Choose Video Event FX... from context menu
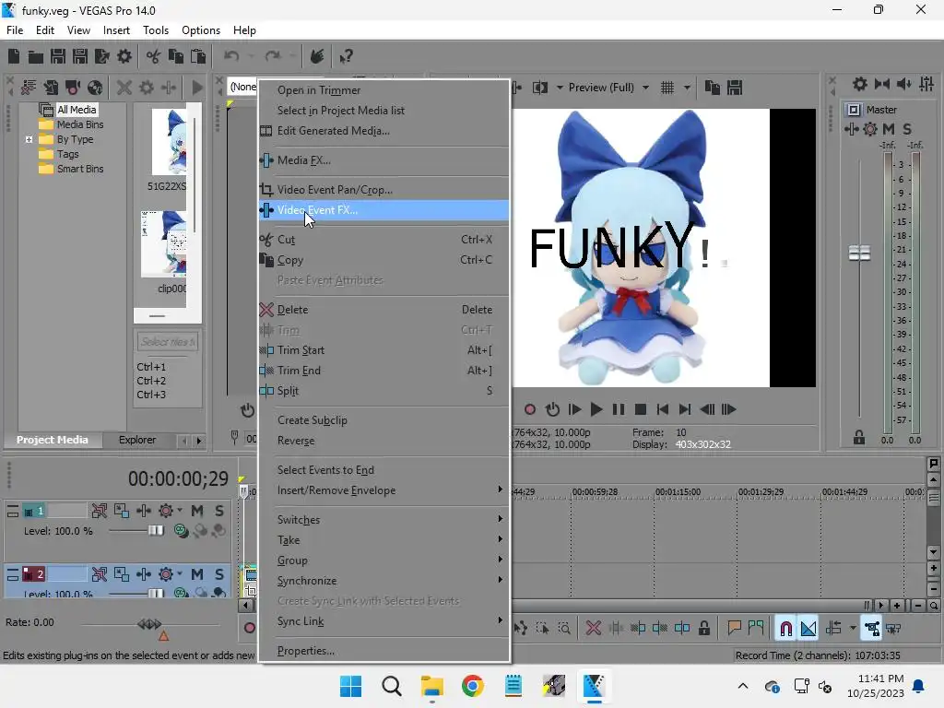This screenshot has width=944, height=708. [383, 210]
